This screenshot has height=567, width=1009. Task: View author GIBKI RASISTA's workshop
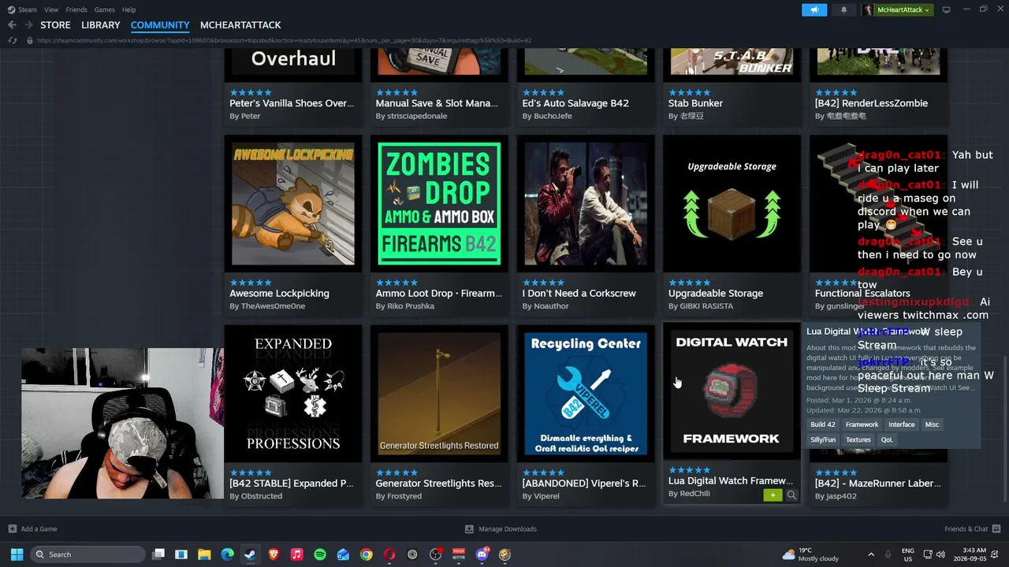[706, 306]
